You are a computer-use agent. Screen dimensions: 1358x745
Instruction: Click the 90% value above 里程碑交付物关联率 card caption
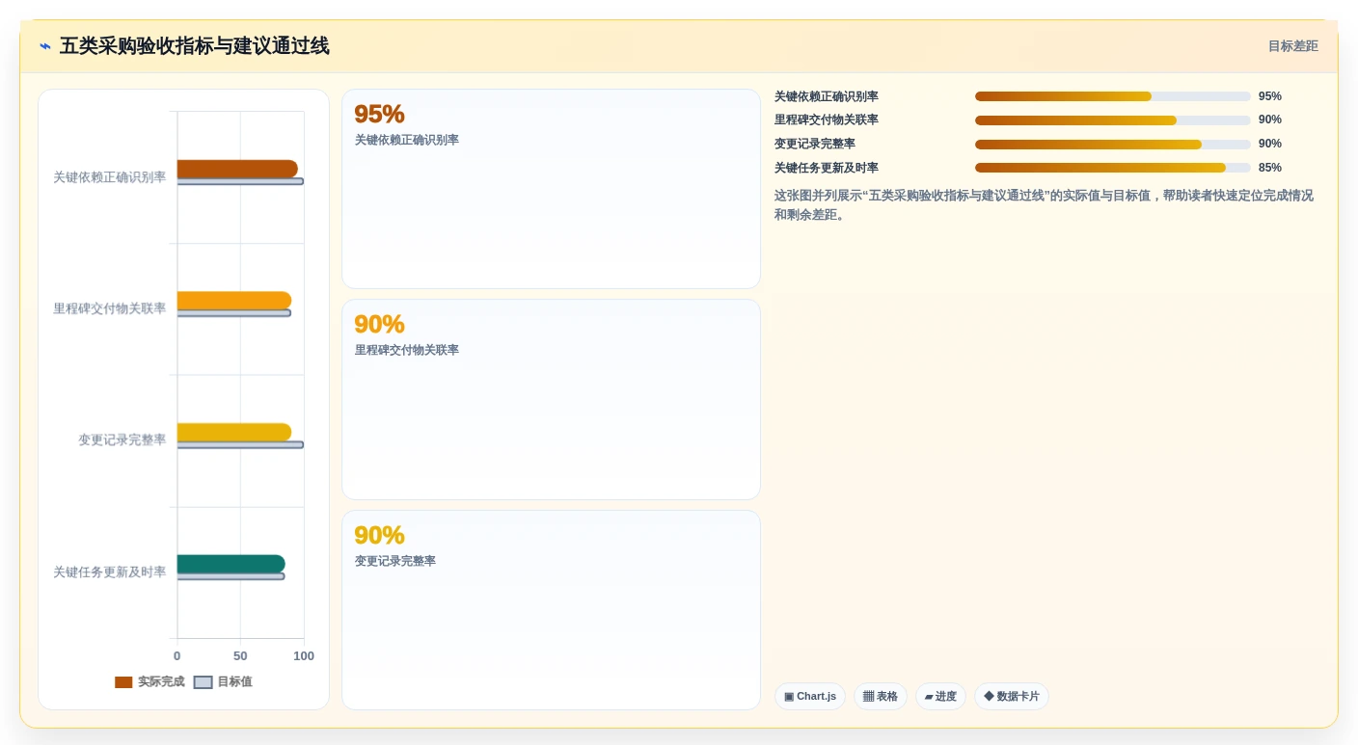pyautogui.click(x=379, y=324)
